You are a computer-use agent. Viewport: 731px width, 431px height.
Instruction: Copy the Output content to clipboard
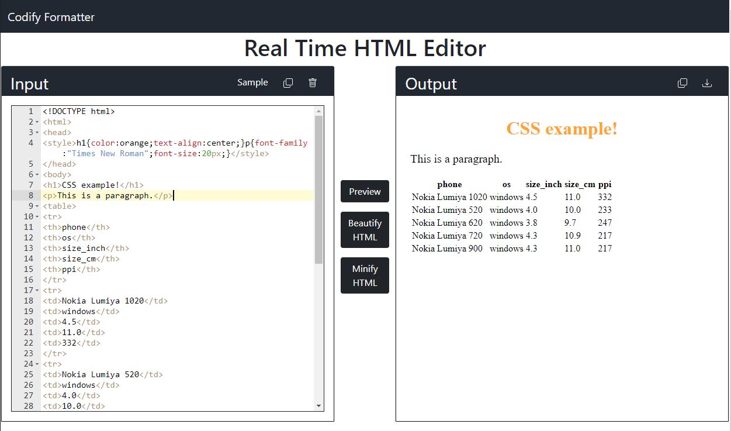[x=682, y=82]
